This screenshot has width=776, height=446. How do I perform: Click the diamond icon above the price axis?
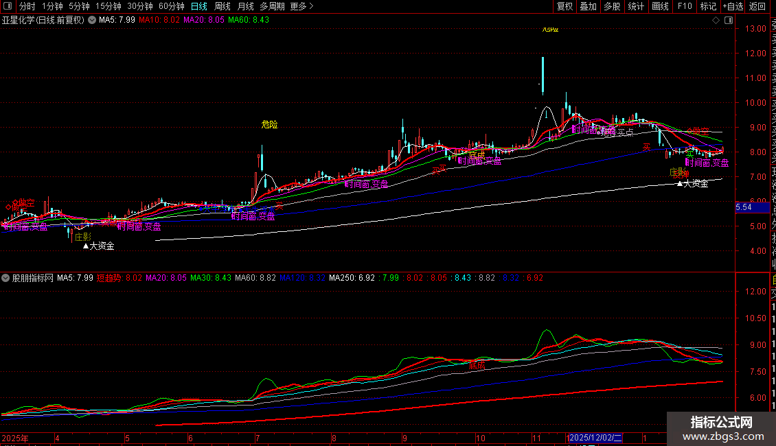pos(716,21)
